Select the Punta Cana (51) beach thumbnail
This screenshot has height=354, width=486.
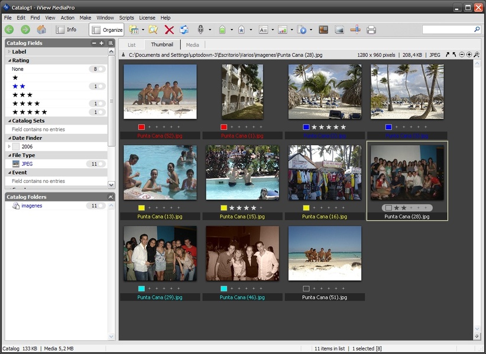click(x=325, y=253)
